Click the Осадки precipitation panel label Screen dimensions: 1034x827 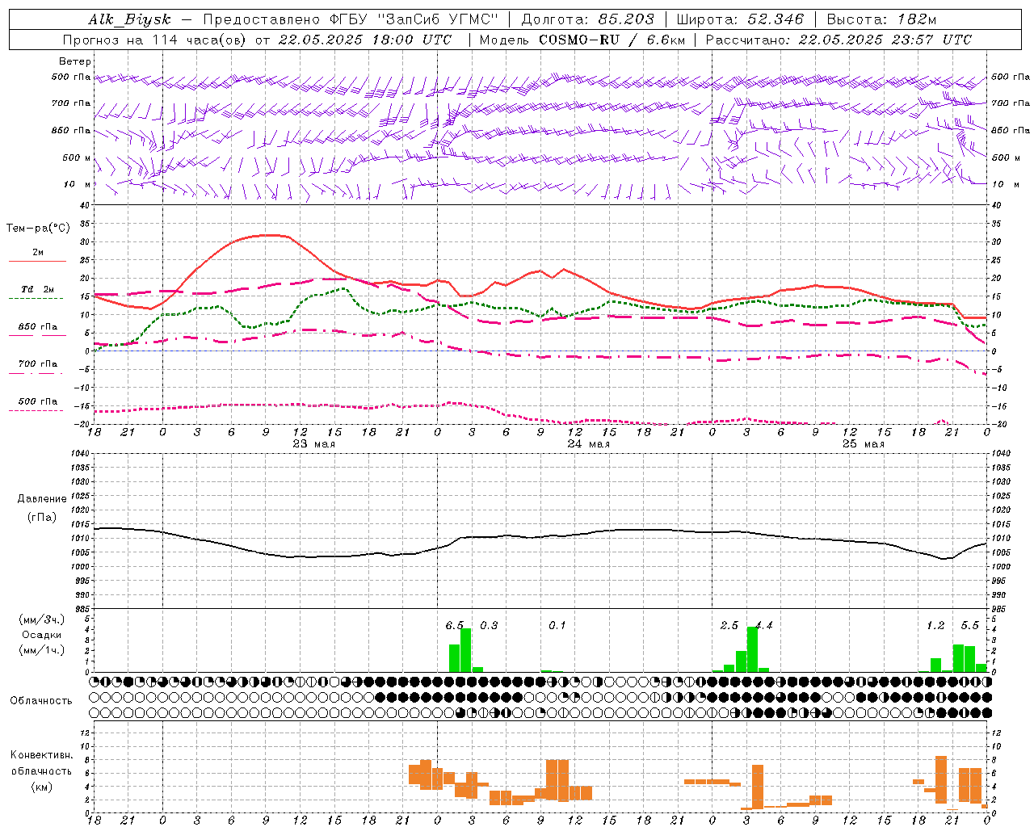(41, 635)
